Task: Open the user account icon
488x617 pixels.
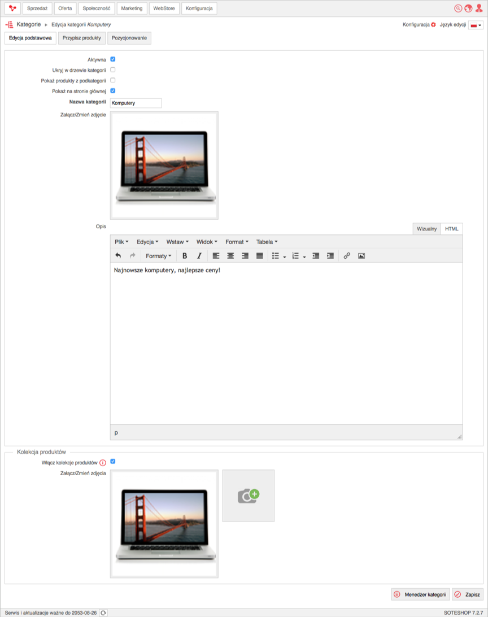Action: tap(478, 8)
